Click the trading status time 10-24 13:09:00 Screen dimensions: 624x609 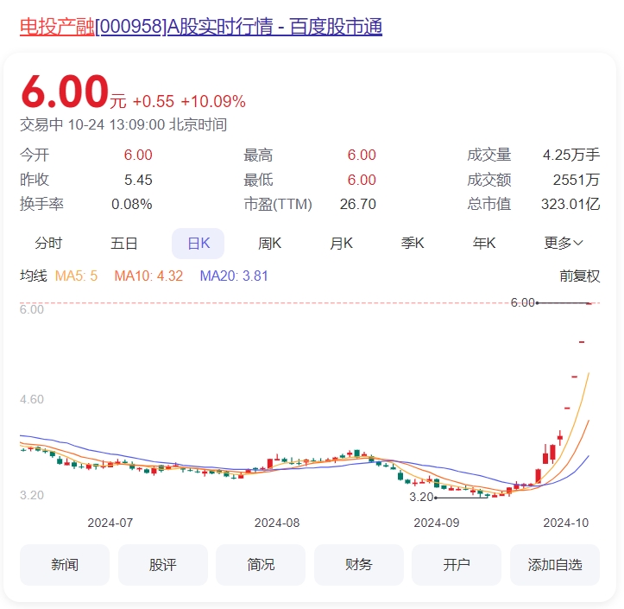(x=117, y=124)
